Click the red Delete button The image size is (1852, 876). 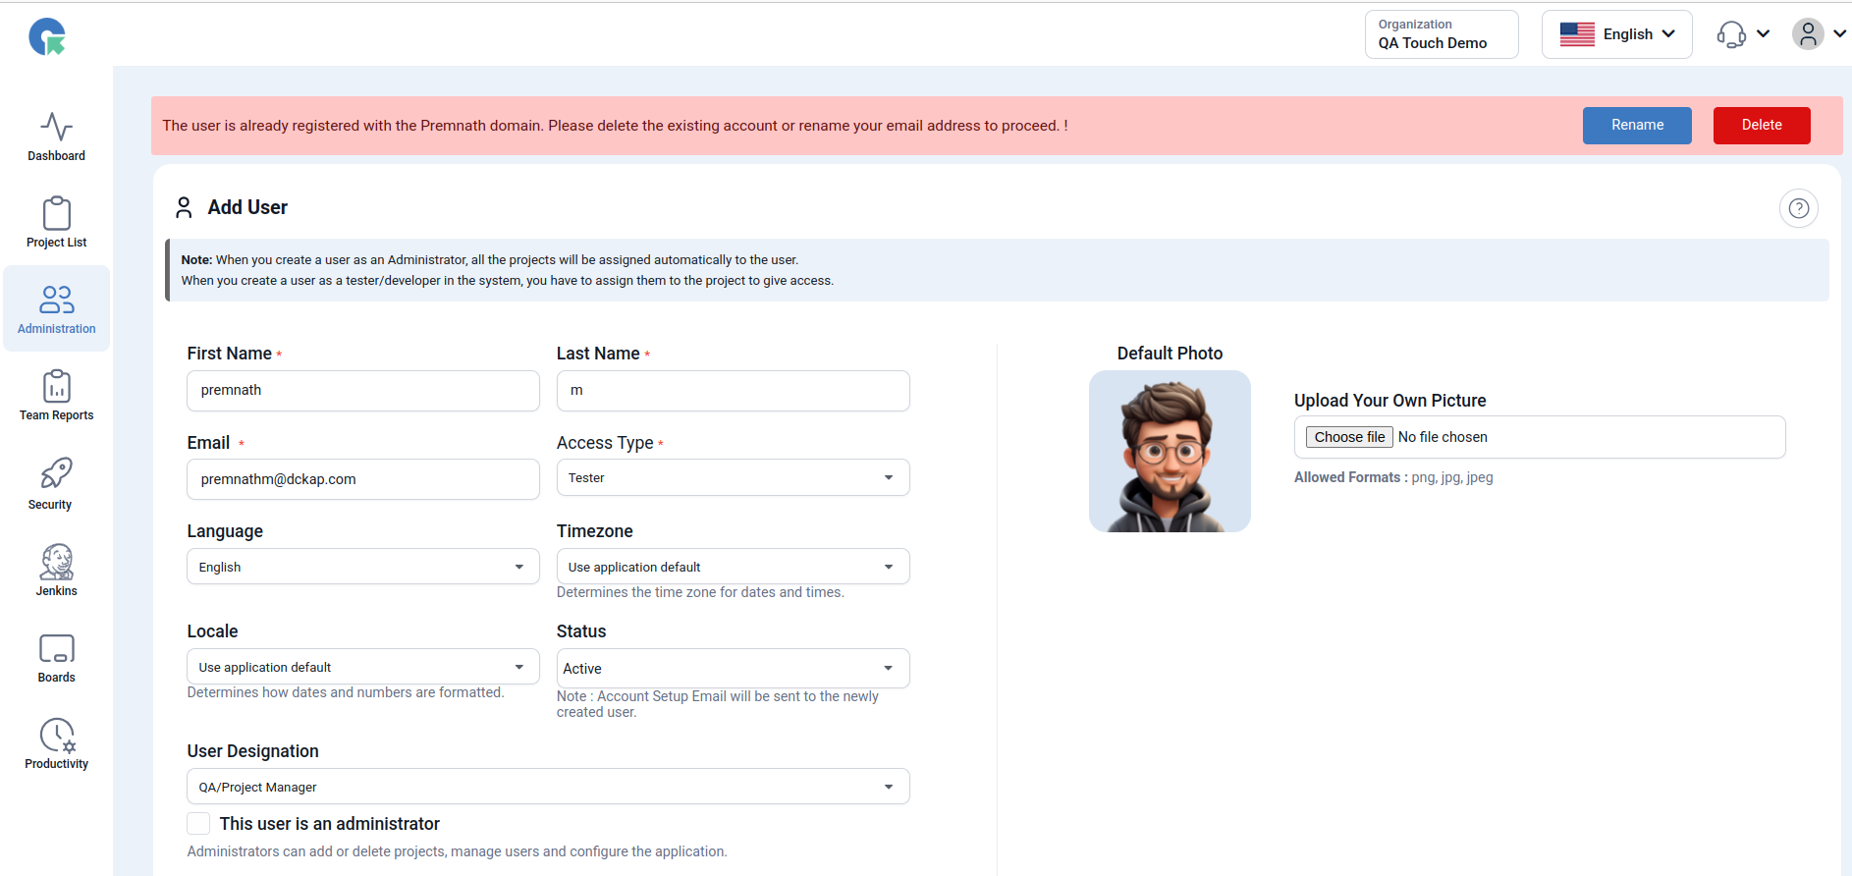[1761, 126]
